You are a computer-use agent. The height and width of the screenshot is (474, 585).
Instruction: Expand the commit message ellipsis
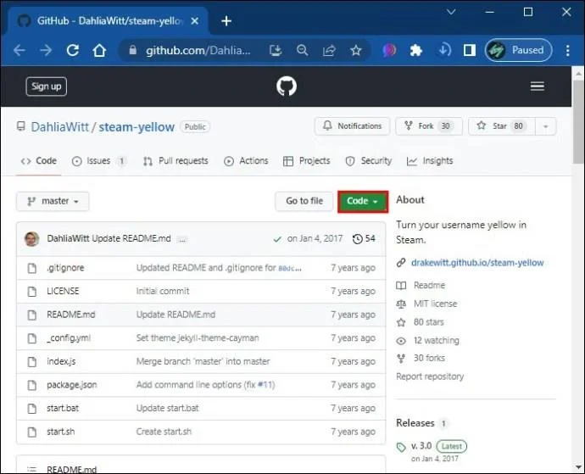(x=182, y=240)
